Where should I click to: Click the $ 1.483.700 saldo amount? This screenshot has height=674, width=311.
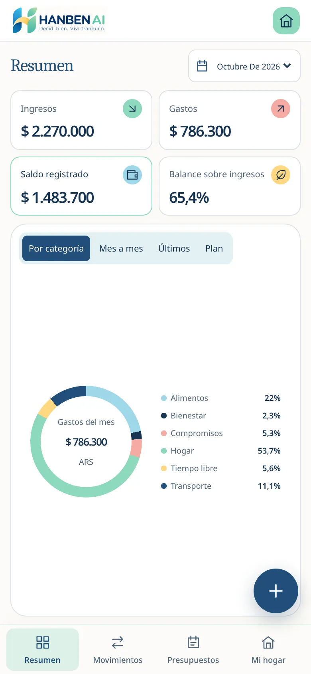tap(57, 198)
